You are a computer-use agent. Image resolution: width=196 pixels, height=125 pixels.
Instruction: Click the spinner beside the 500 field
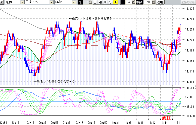coord(154,2)
